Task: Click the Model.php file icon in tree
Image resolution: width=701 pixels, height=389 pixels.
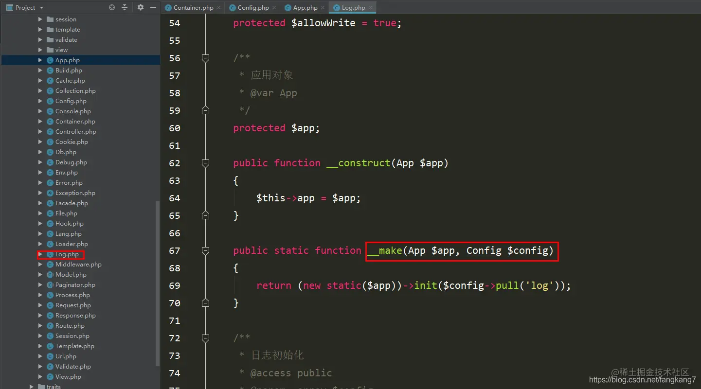Action: pyautogui.click(x=50, y=275)
